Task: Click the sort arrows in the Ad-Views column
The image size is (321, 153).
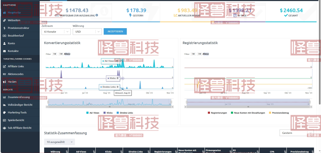Action: click(94, 151)
